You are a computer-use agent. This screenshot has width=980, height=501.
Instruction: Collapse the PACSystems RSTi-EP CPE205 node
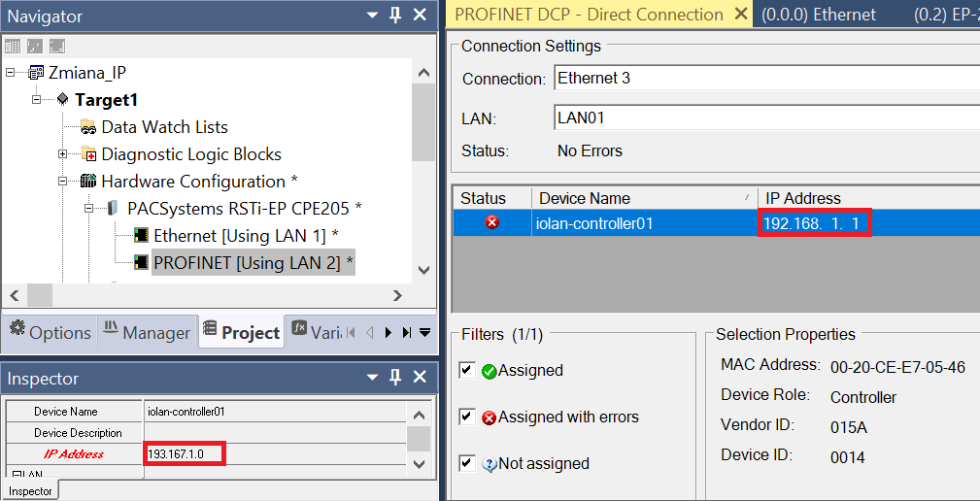click(88, 208)
